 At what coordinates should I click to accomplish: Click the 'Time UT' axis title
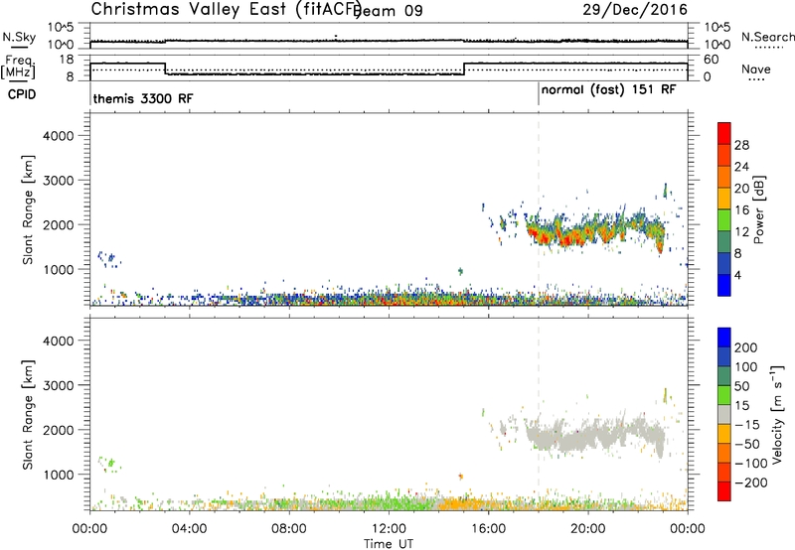[x=389, y=544]
